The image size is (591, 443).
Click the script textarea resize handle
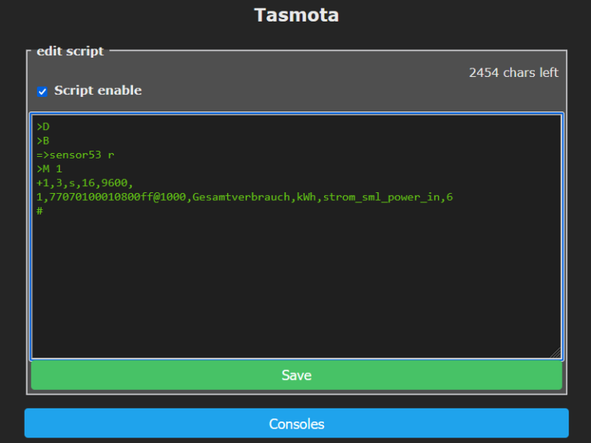(556, 353)
